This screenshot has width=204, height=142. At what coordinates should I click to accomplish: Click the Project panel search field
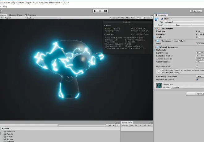pos(82,125)
